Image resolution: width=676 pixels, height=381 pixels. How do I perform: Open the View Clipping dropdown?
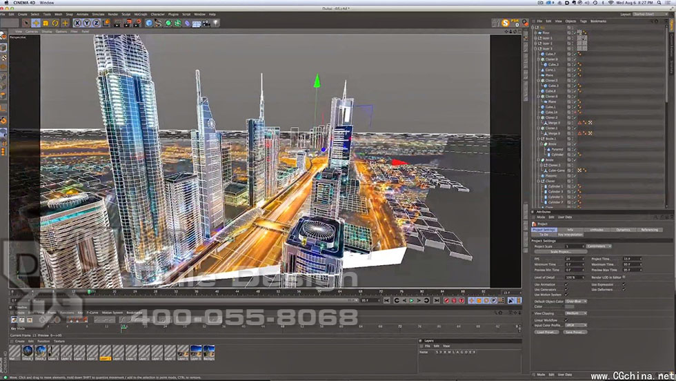coord(576,313)
